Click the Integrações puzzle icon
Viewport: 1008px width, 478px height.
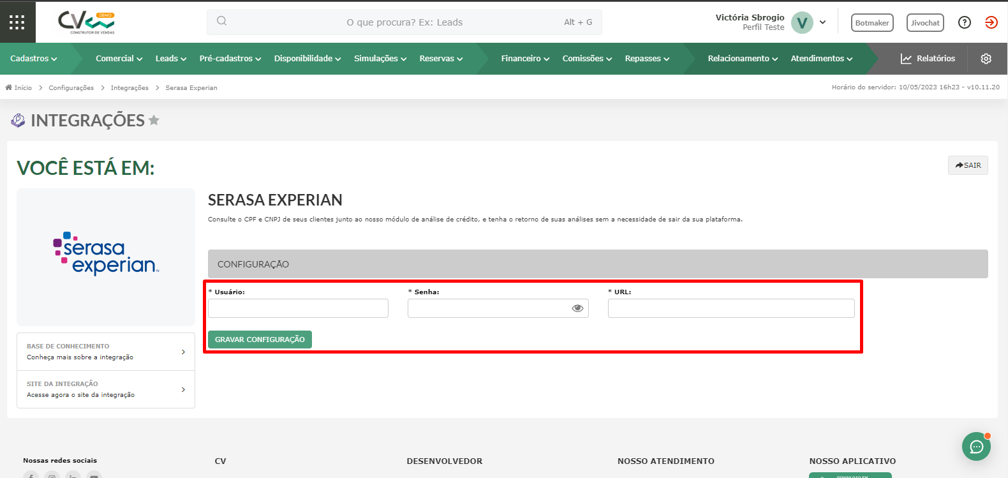[x=18, y=120]
